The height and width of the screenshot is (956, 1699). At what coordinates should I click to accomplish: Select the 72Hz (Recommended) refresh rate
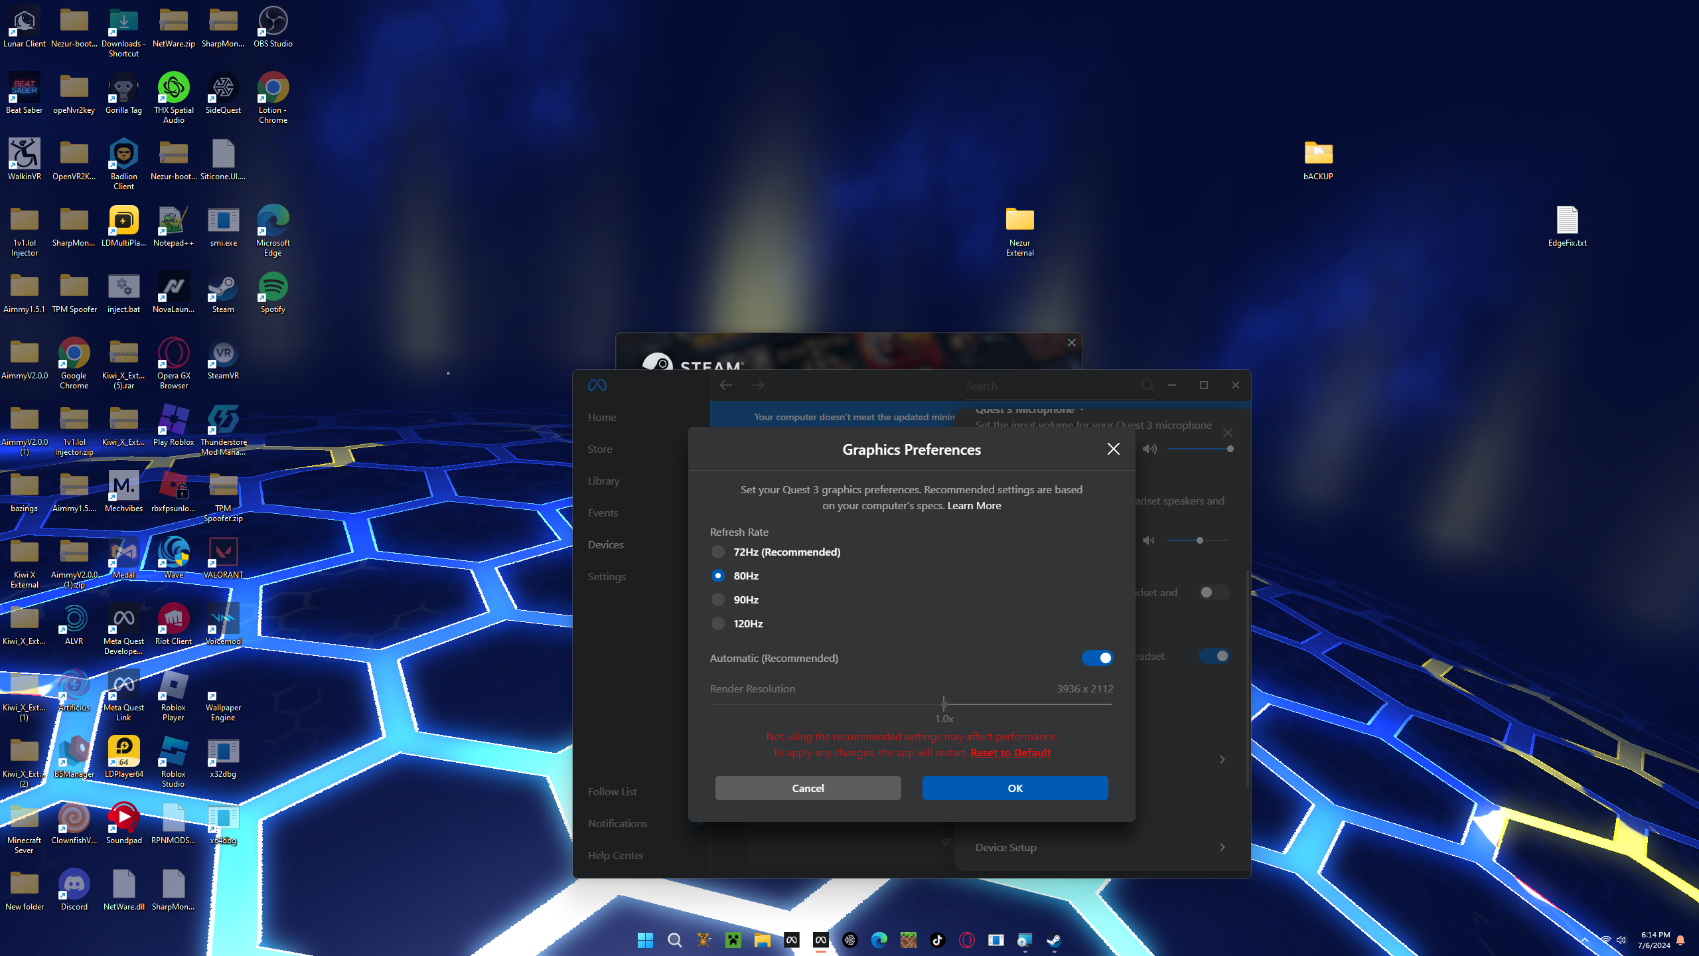tap(717, 552)
